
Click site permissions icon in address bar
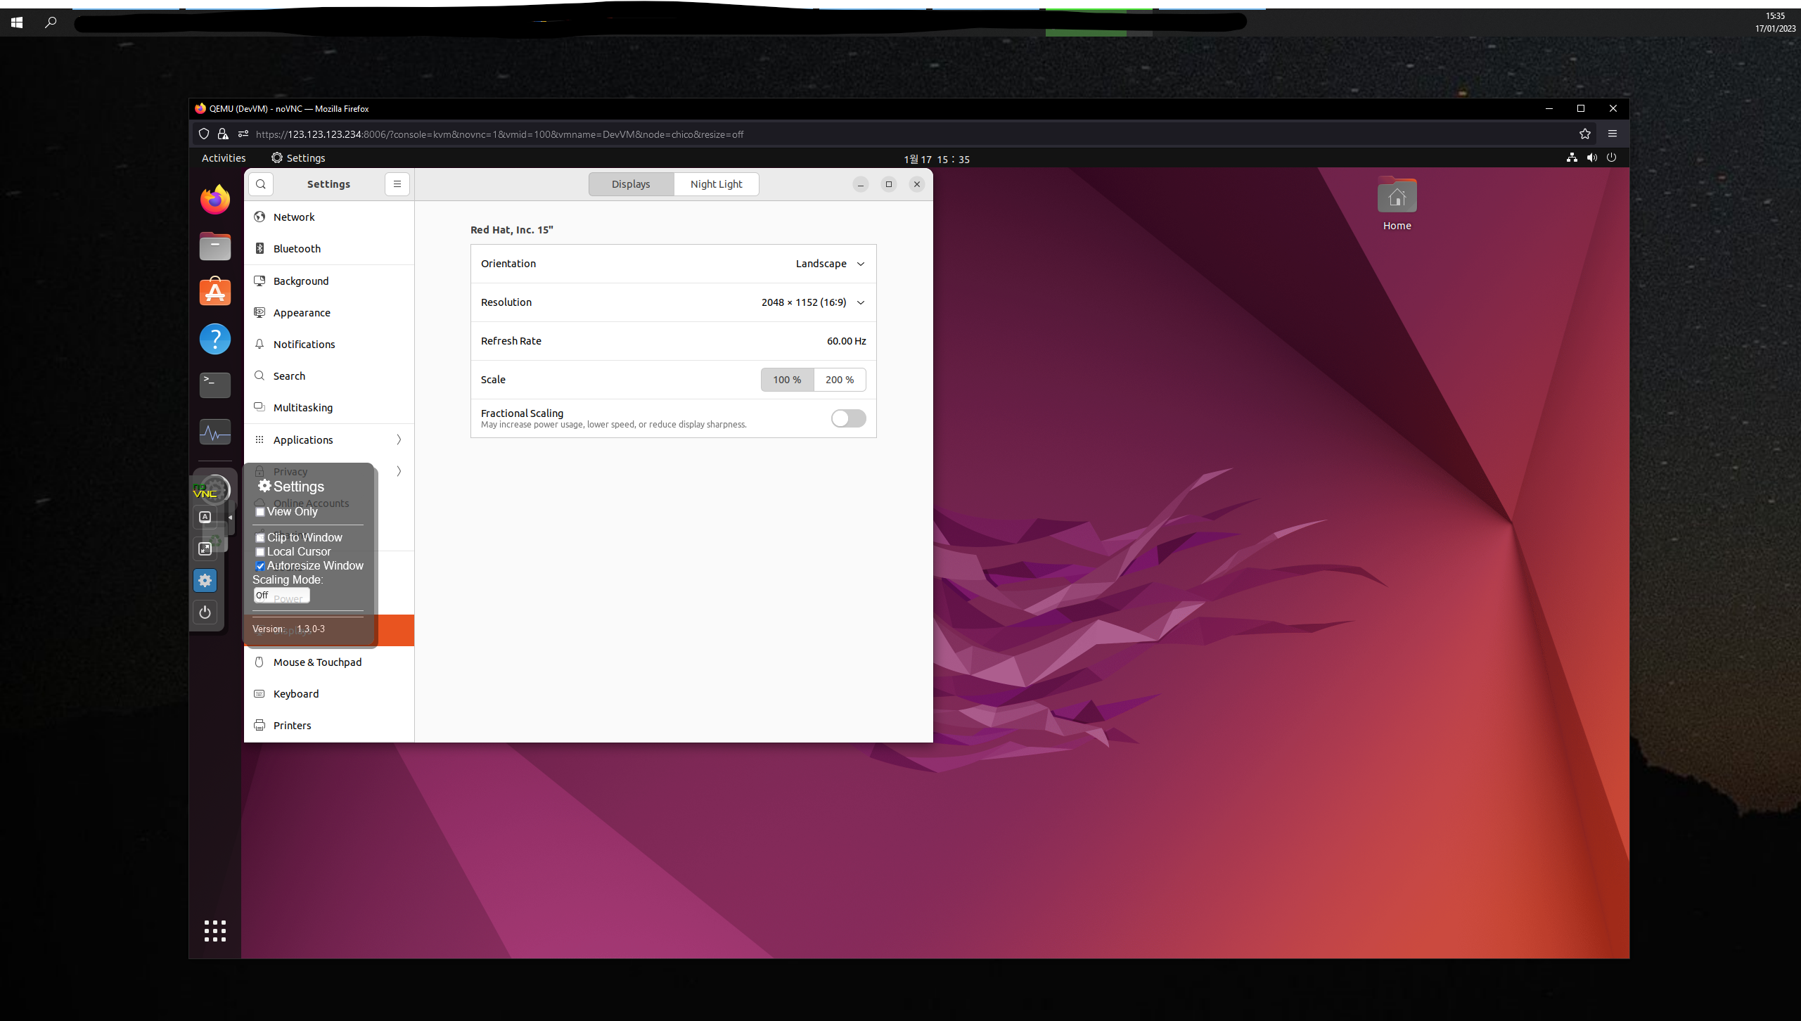(x=243, y=134)
